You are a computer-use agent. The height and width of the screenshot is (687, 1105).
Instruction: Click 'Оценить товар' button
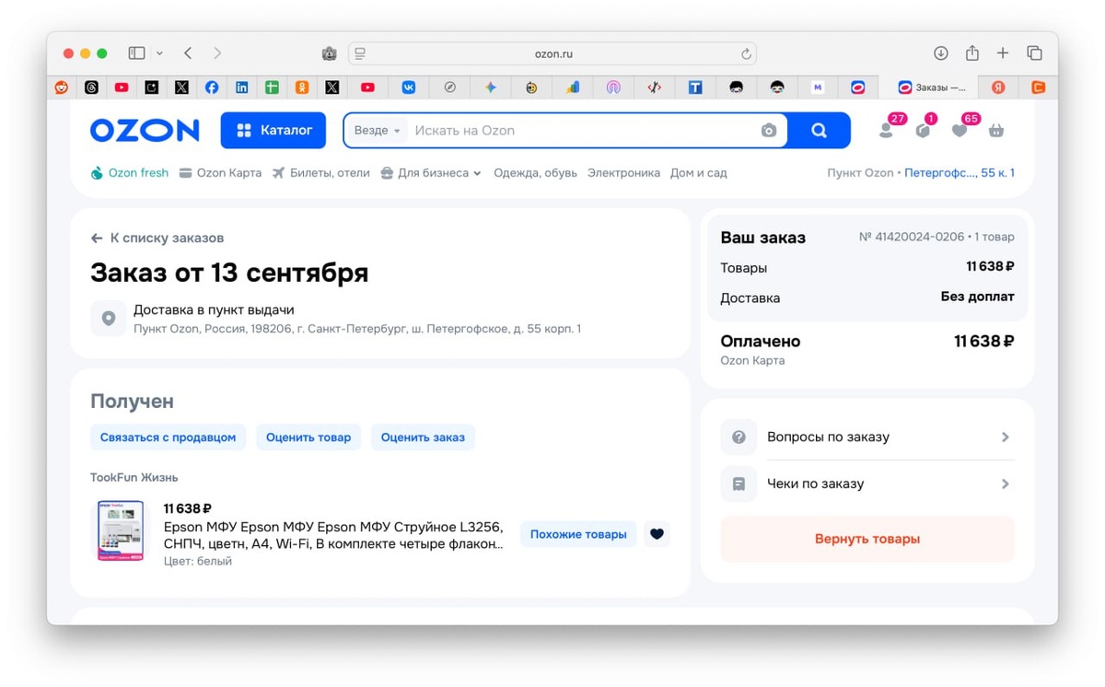[308, 437]
